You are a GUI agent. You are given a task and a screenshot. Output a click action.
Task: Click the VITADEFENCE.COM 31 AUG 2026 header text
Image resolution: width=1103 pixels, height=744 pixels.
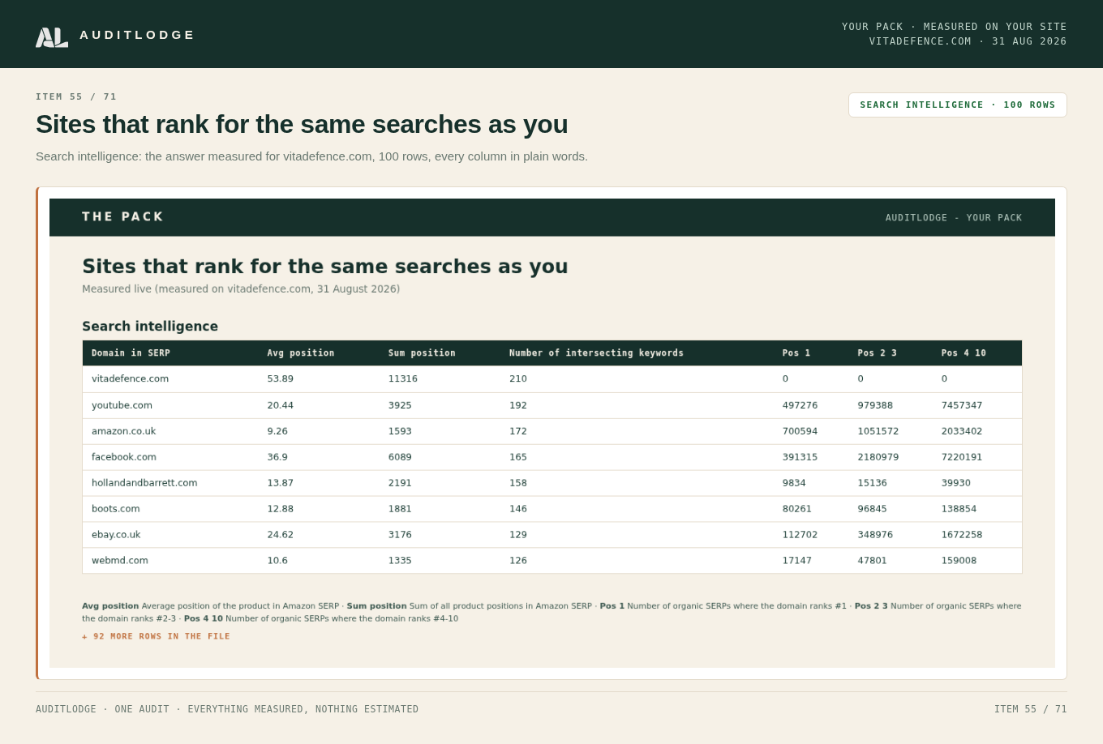pos(968,41)
